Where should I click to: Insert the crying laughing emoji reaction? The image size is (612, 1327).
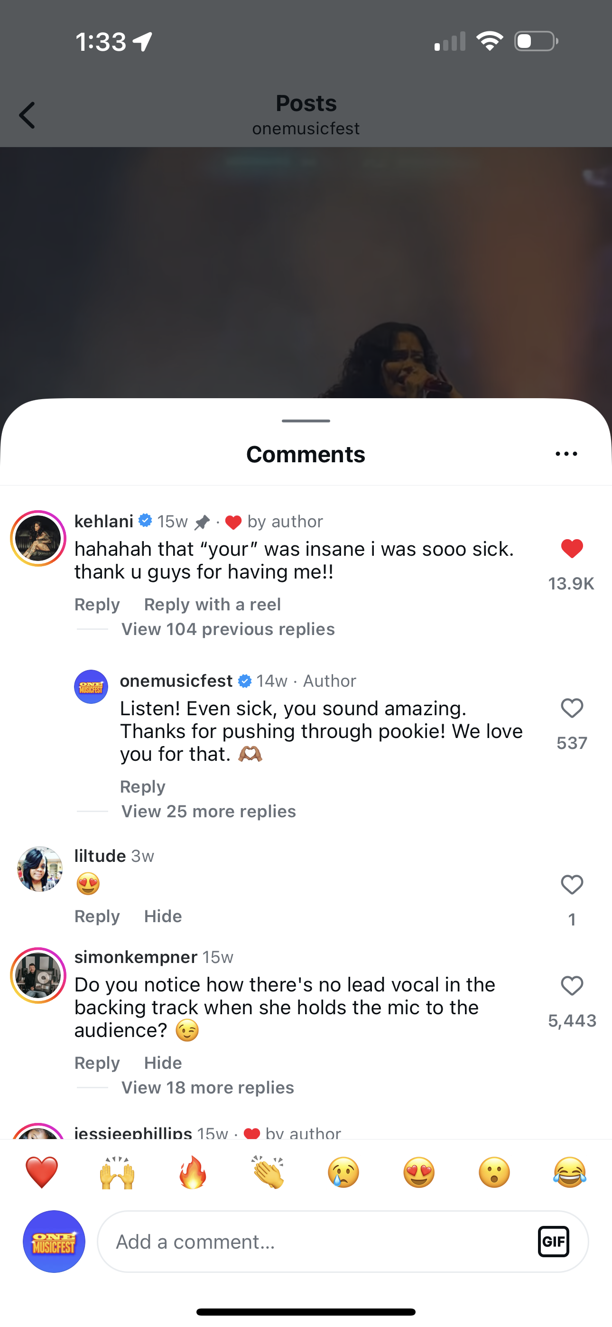pyautogui.click(x=570, y=1172)
